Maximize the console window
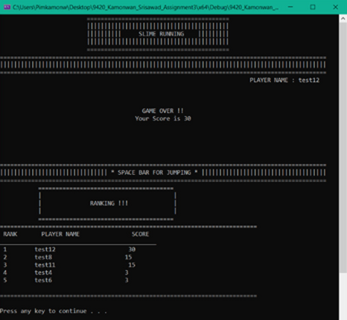The image size is (347, 320). [x=313, y=7]
